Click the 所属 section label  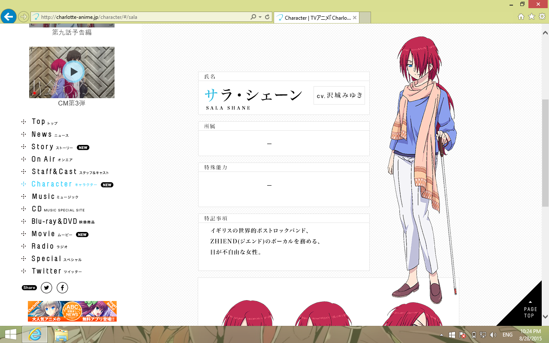click(210, 126)
